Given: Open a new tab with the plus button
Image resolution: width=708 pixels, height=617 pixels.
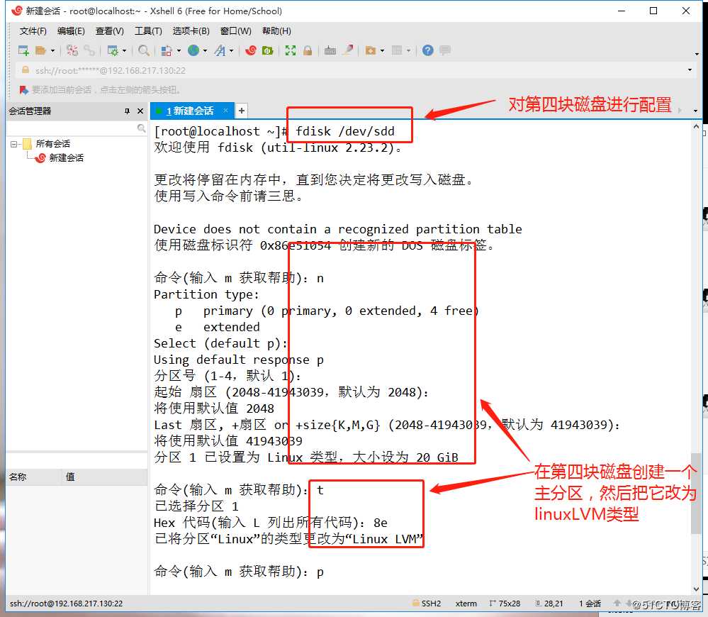Looking at the screenshot, I should 241,111.
